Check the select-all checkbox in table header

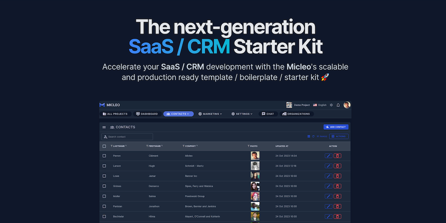coord(104,146)
